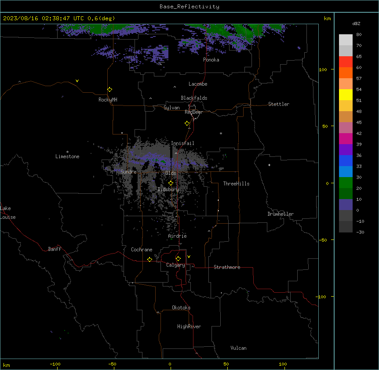
Task: Click the Stettler town label
Action: tap(279, 104)
